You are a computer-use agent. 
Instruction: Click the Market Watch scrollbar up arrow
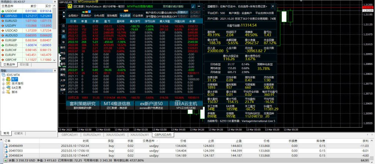(54, 6)
